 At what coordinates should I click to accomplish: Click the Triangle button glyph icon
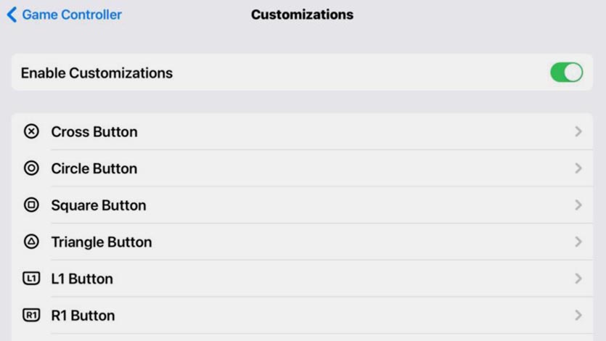click(x=31, y=242)
